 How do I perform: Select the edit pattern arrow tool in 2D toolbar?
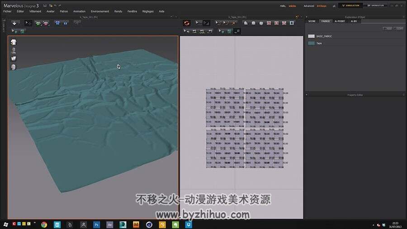click(x=198, y=23)
